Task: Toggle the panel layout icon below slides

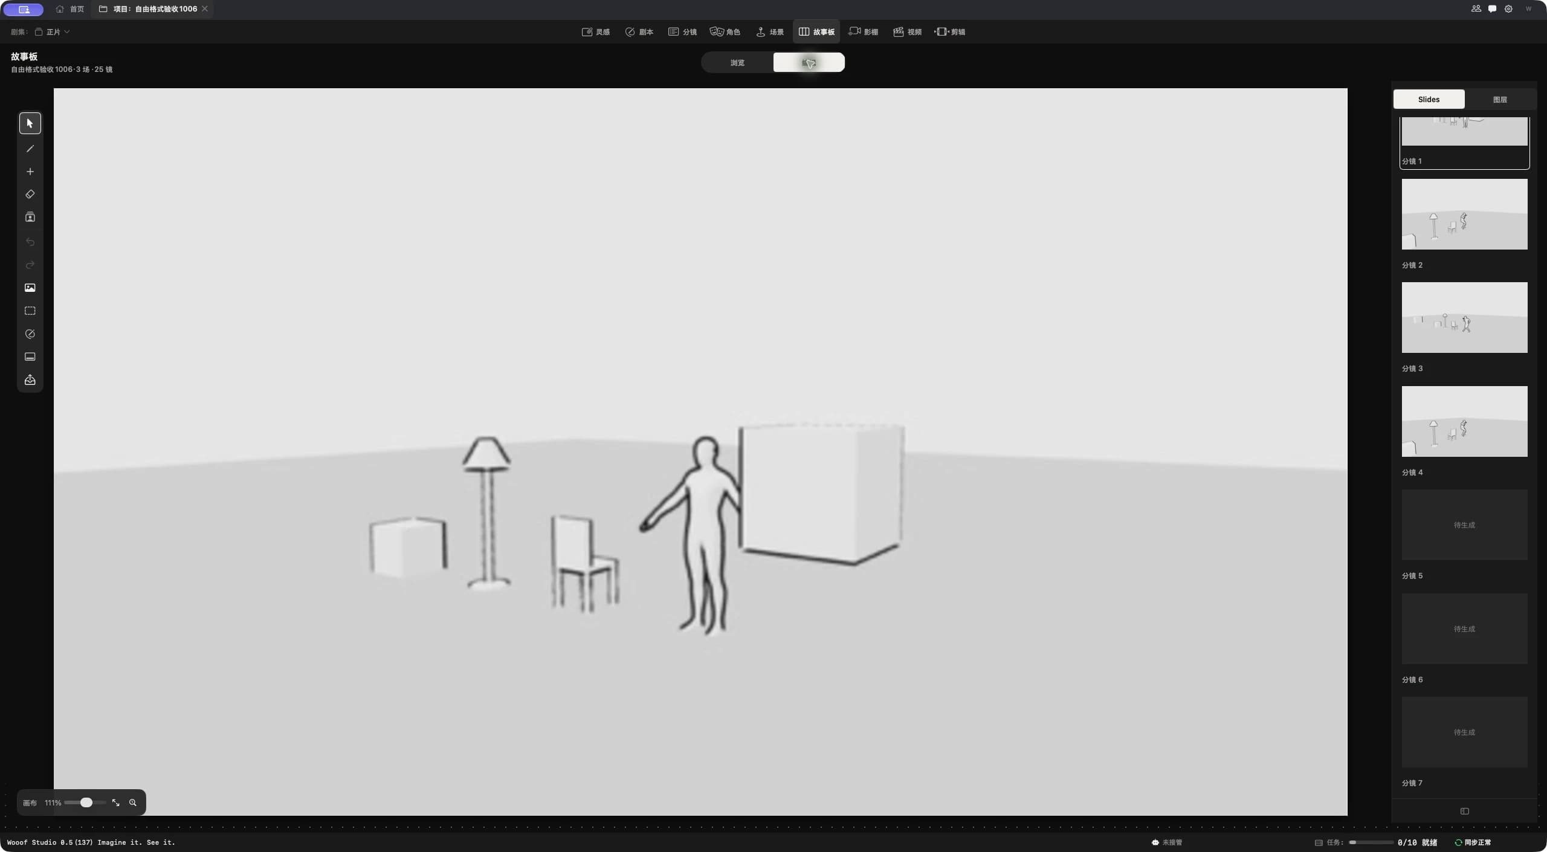Action: [1464, 811]
